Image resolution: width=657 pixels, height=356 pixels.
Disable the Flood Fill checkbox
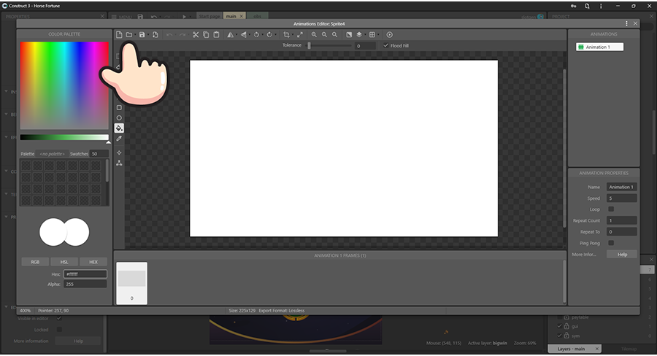point(386,45)
